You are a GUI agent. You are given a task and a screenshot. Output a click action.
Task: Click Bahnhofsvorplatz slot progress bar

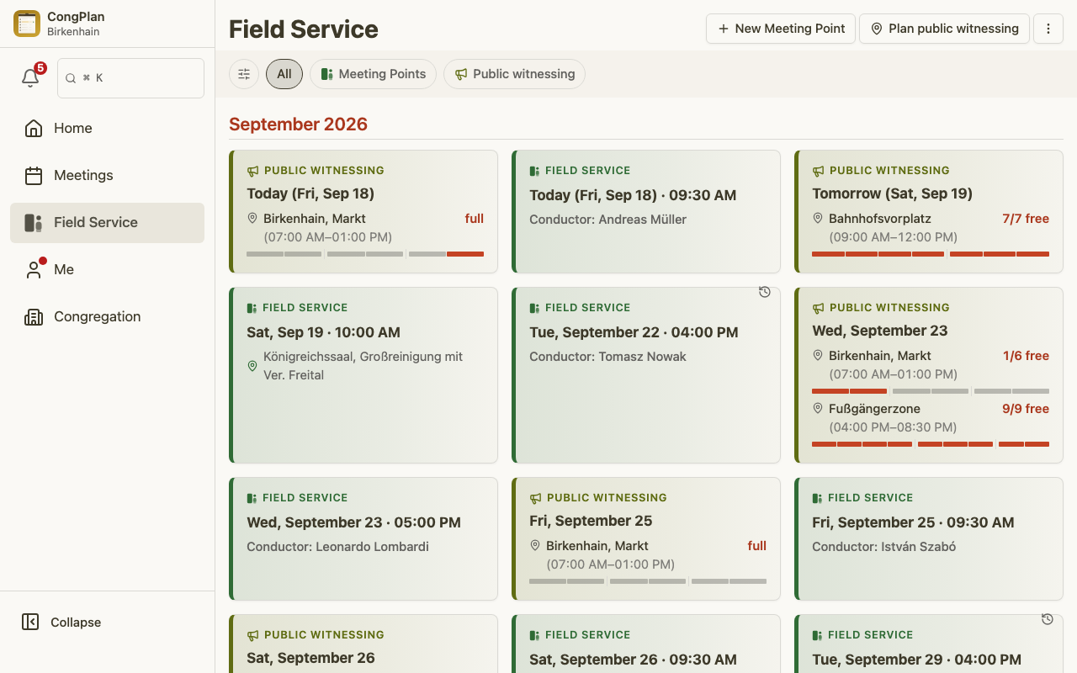point(931,254)
